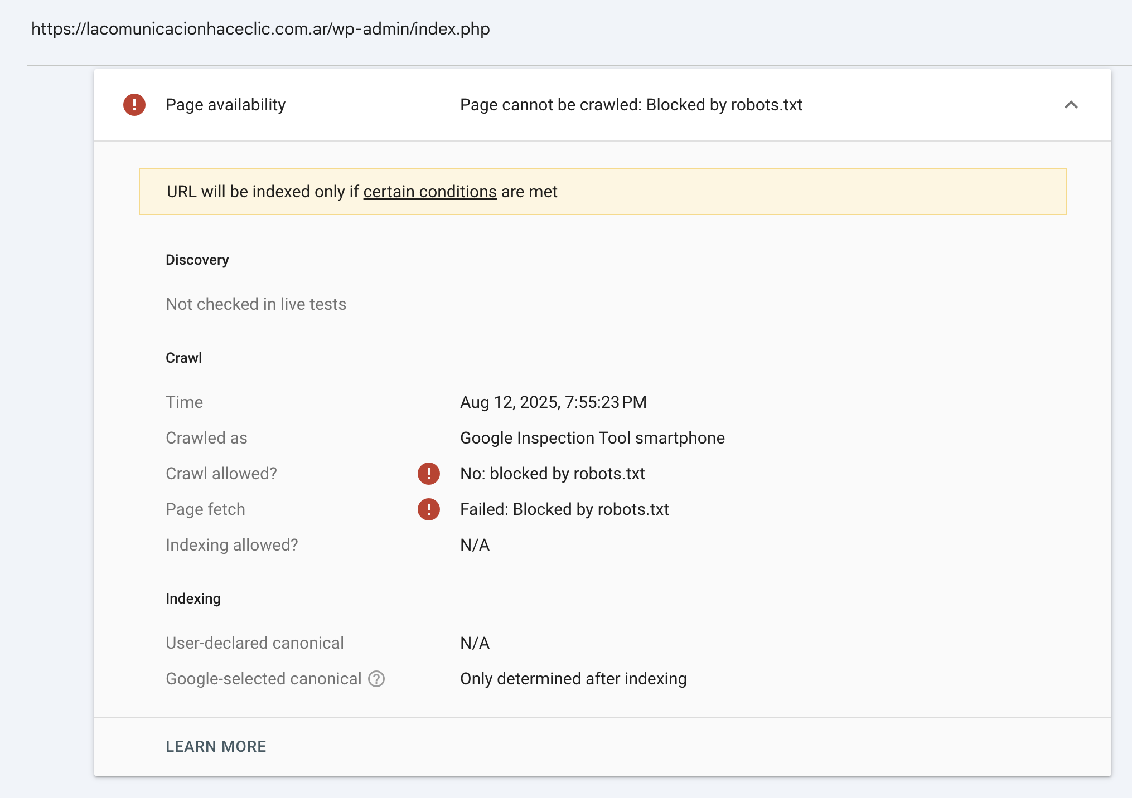Click the LEARN MORE button

(x=216, y=746)
